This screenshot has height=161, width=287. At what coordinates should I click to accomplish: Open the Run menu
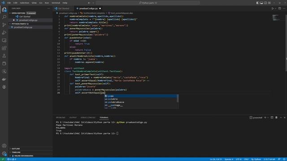coord(47,3)
